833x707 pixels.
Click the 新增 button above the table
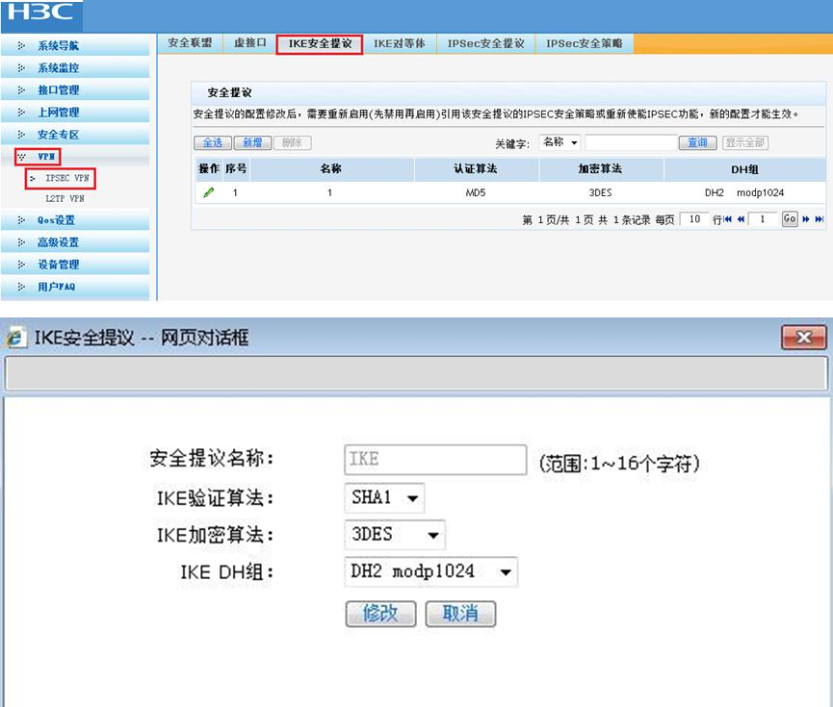pyautogui.click(x=252, y=142)
